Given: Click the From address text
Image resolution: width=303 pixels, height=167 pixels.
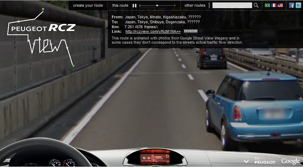Looking at the screenshot, I should (x=163, y=17).
